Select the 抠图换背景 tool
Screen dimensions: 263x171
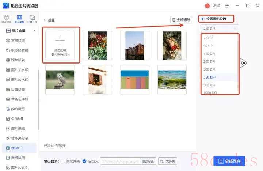tap(17, 50)
